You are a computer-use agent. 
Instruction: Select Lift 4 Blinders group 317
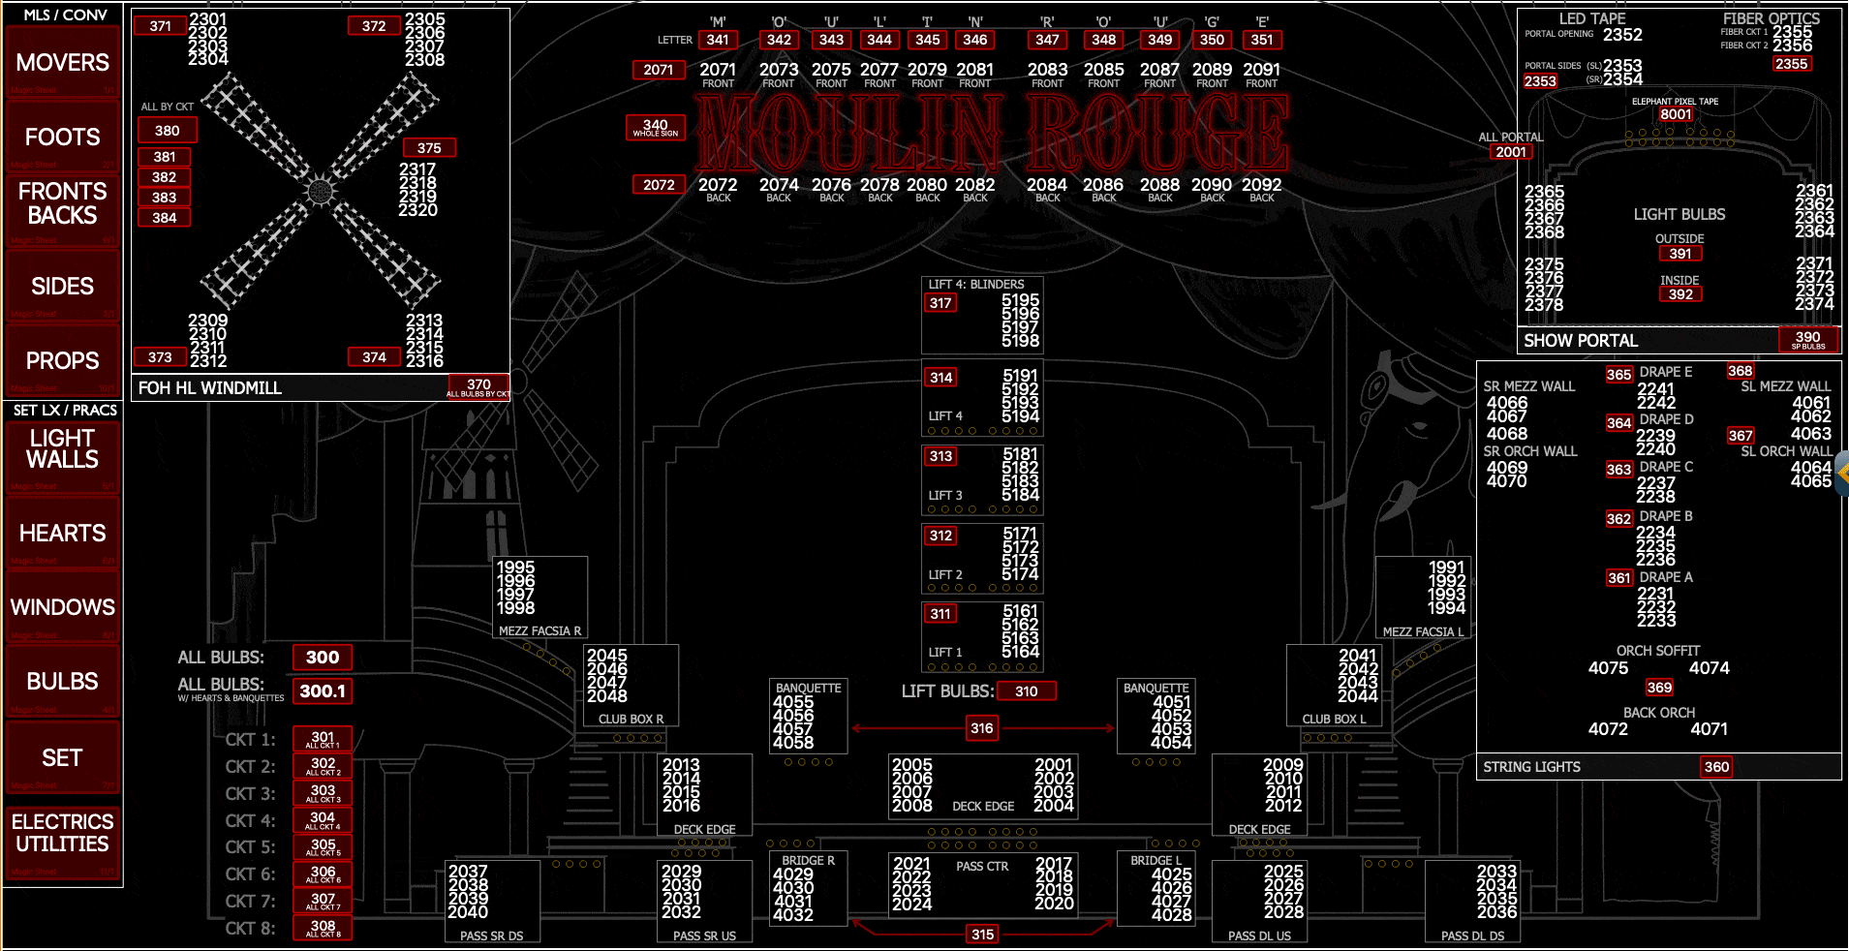pyautogui.click(x=940, y=303)
